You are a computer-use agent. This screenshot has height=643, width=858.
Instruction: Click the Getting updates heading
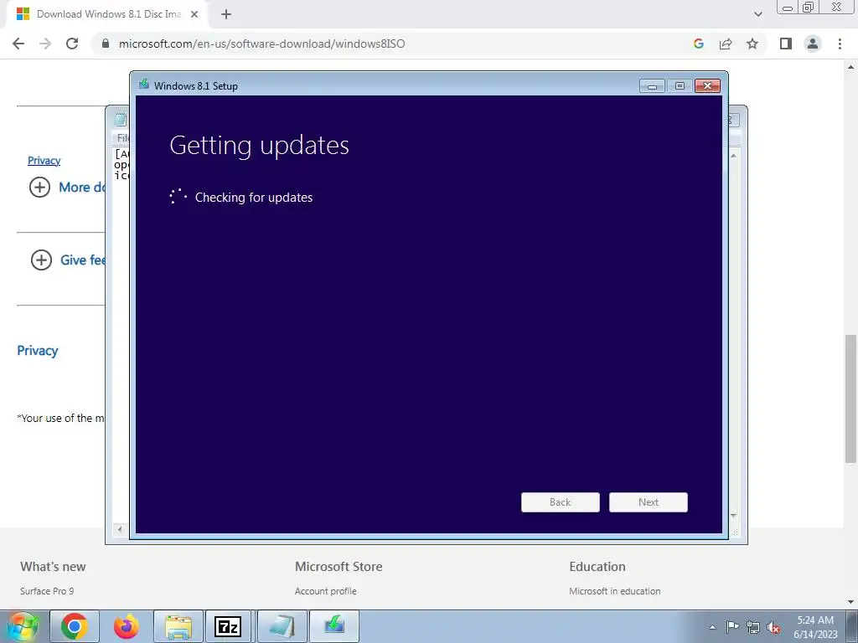[260, 145]
